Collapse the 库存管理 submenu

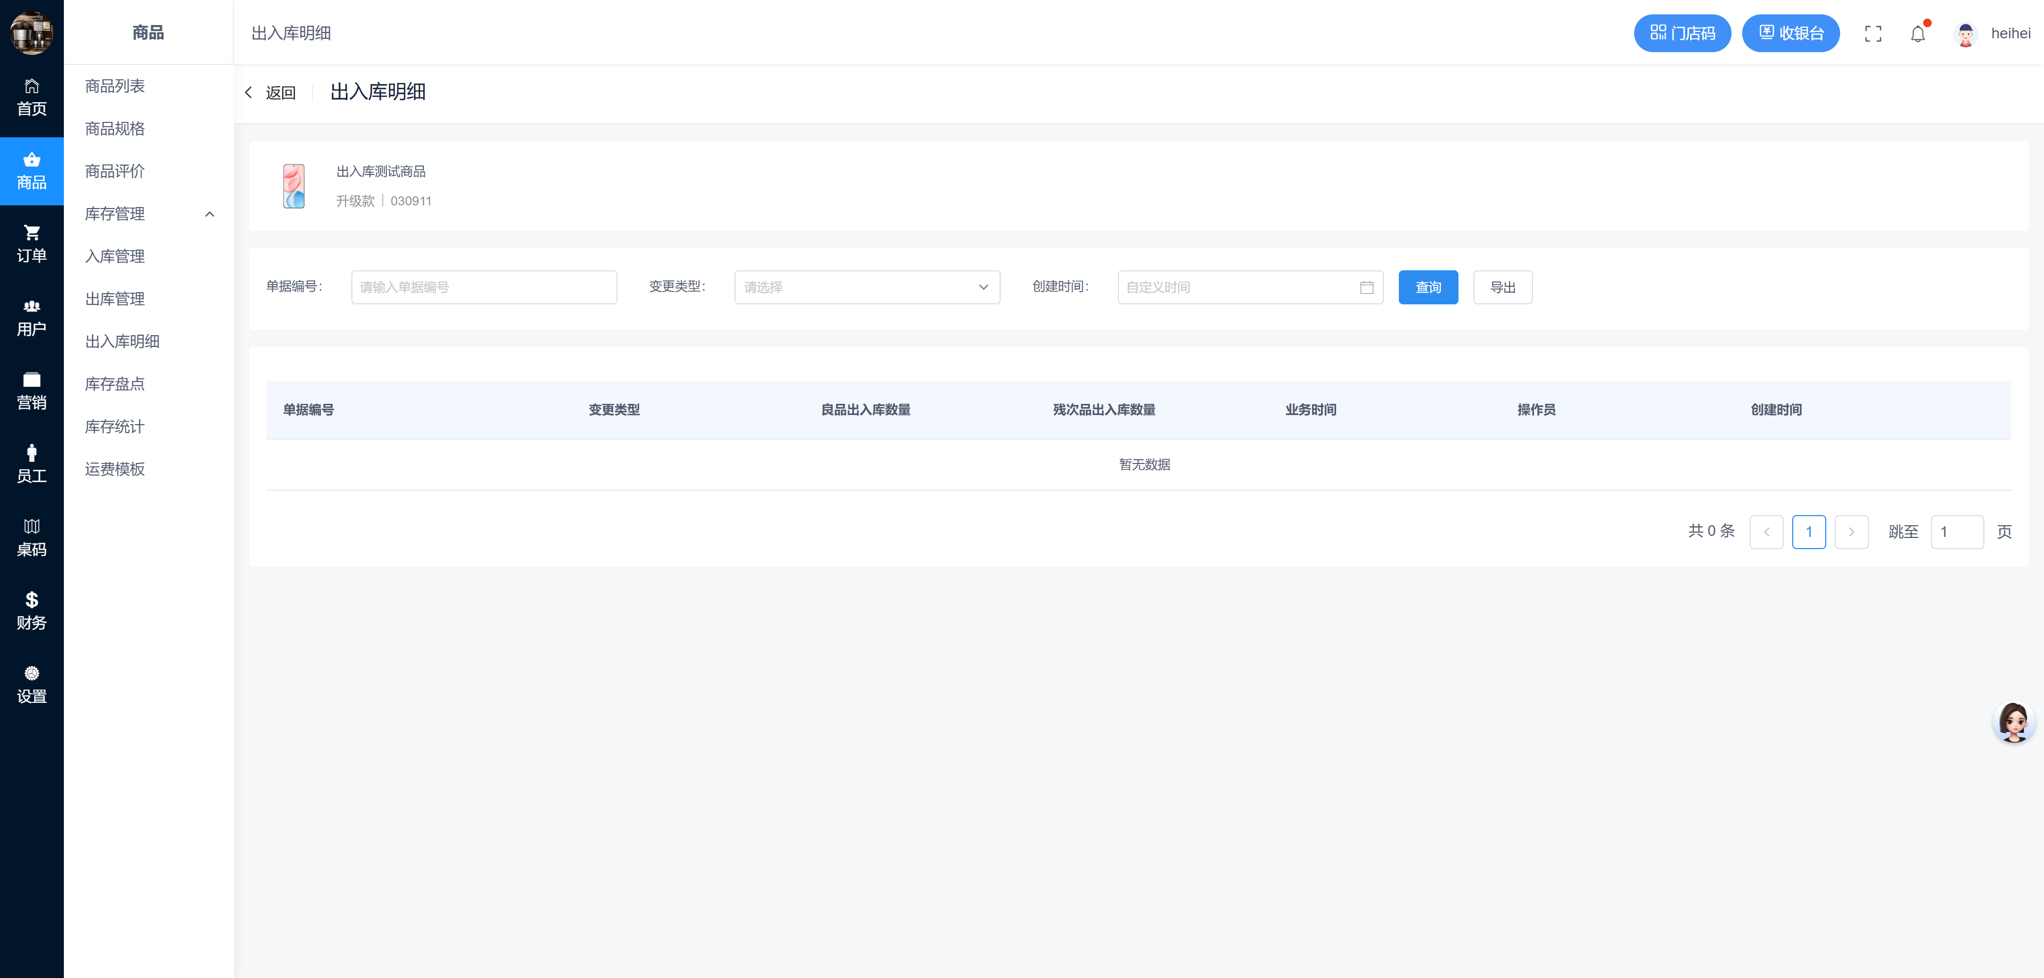click(210, 214)
